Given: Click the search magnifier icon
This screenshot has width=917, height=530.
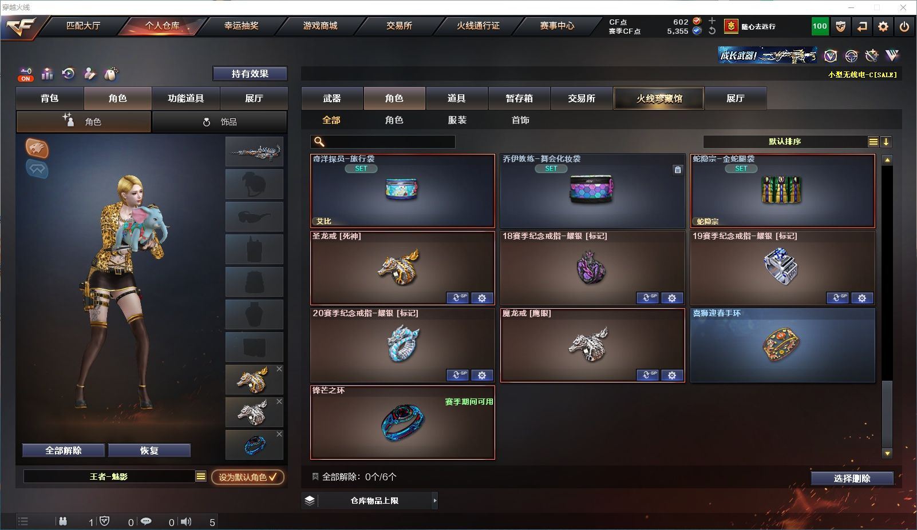Looking at the screenshot, I should (x=319, y=142).
